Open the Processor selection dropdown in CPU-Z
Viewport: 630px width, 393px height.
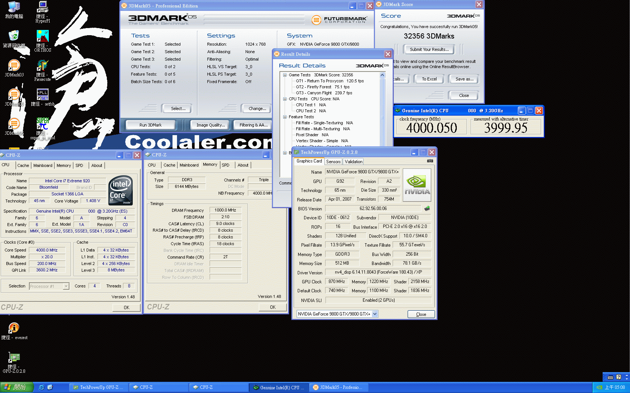point(66,286)
